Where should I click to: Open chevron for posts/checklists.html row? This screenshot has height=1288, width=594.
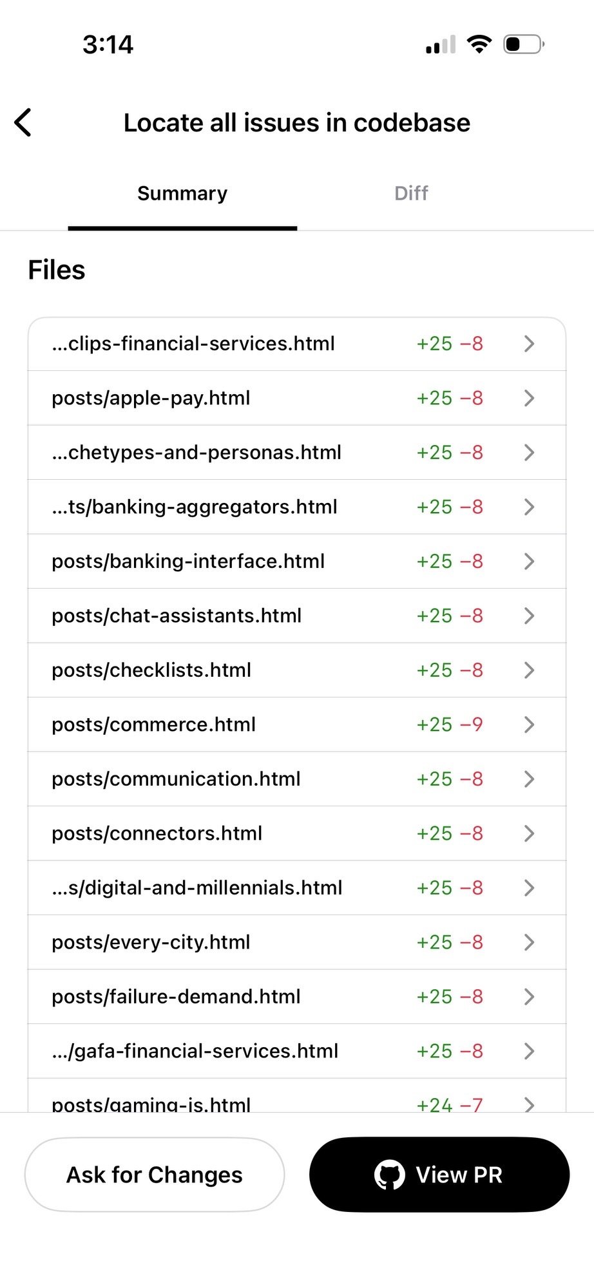[x=529, y=670]
